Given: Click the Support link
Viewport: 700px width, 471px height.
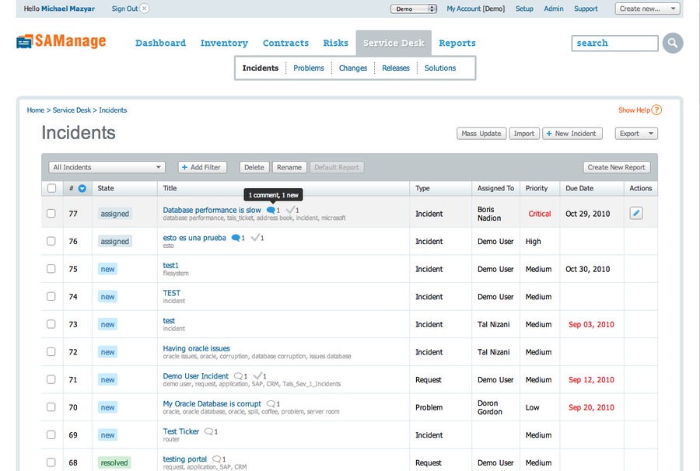Looking at the screenshot, I should (586, 9).
